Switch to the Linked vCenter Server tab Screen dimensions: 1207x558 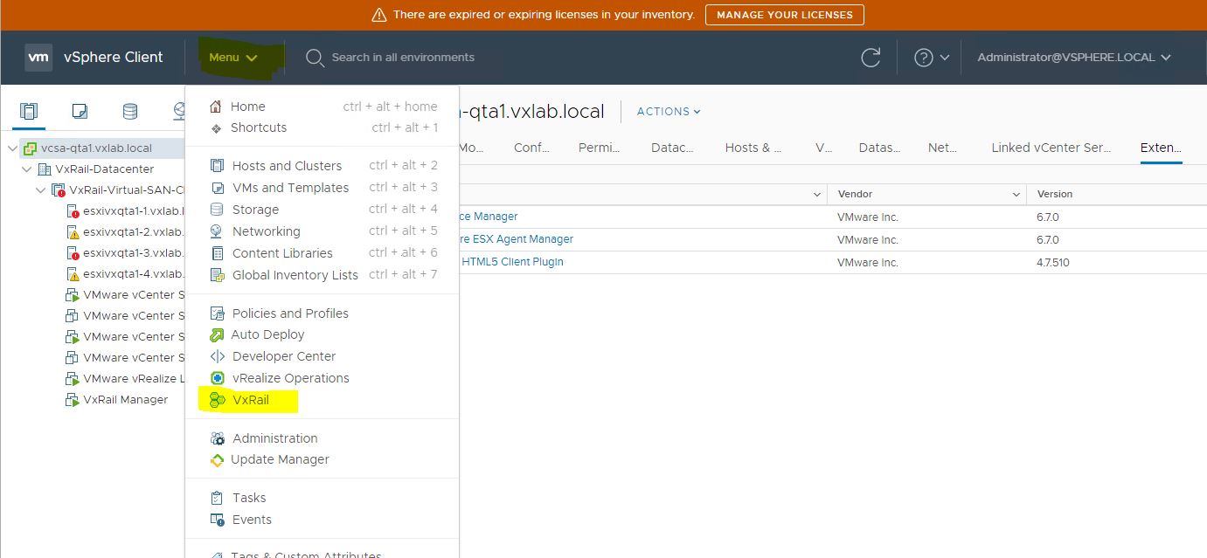1051,147
